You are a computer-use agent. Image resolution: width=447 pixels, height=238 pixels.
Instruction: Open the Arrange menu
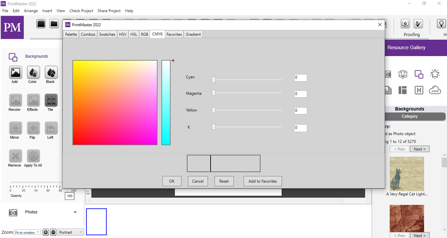31,11
